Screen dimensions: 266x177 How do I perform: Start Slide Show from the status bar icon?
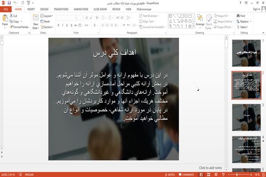pyautogui.click(x=223, y=175)
